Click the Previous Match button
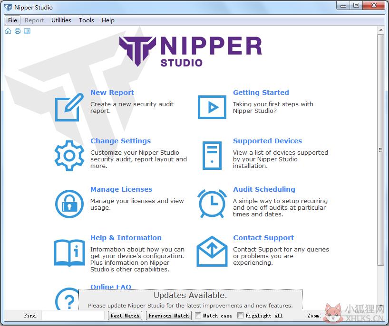 coord(169,316)
